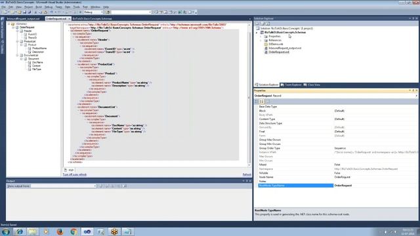Expand the References folder in Solution Explorer
Viewport: 420px width, 236px height.
(261, 40)
